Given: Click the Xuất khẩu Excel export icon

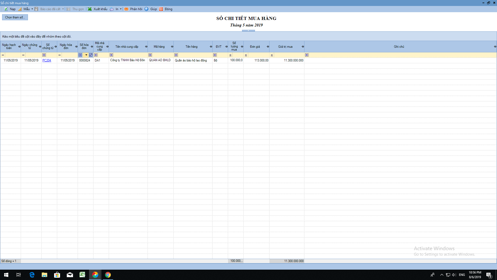Looking at the screenshot, I should click(x=90, y=9).
